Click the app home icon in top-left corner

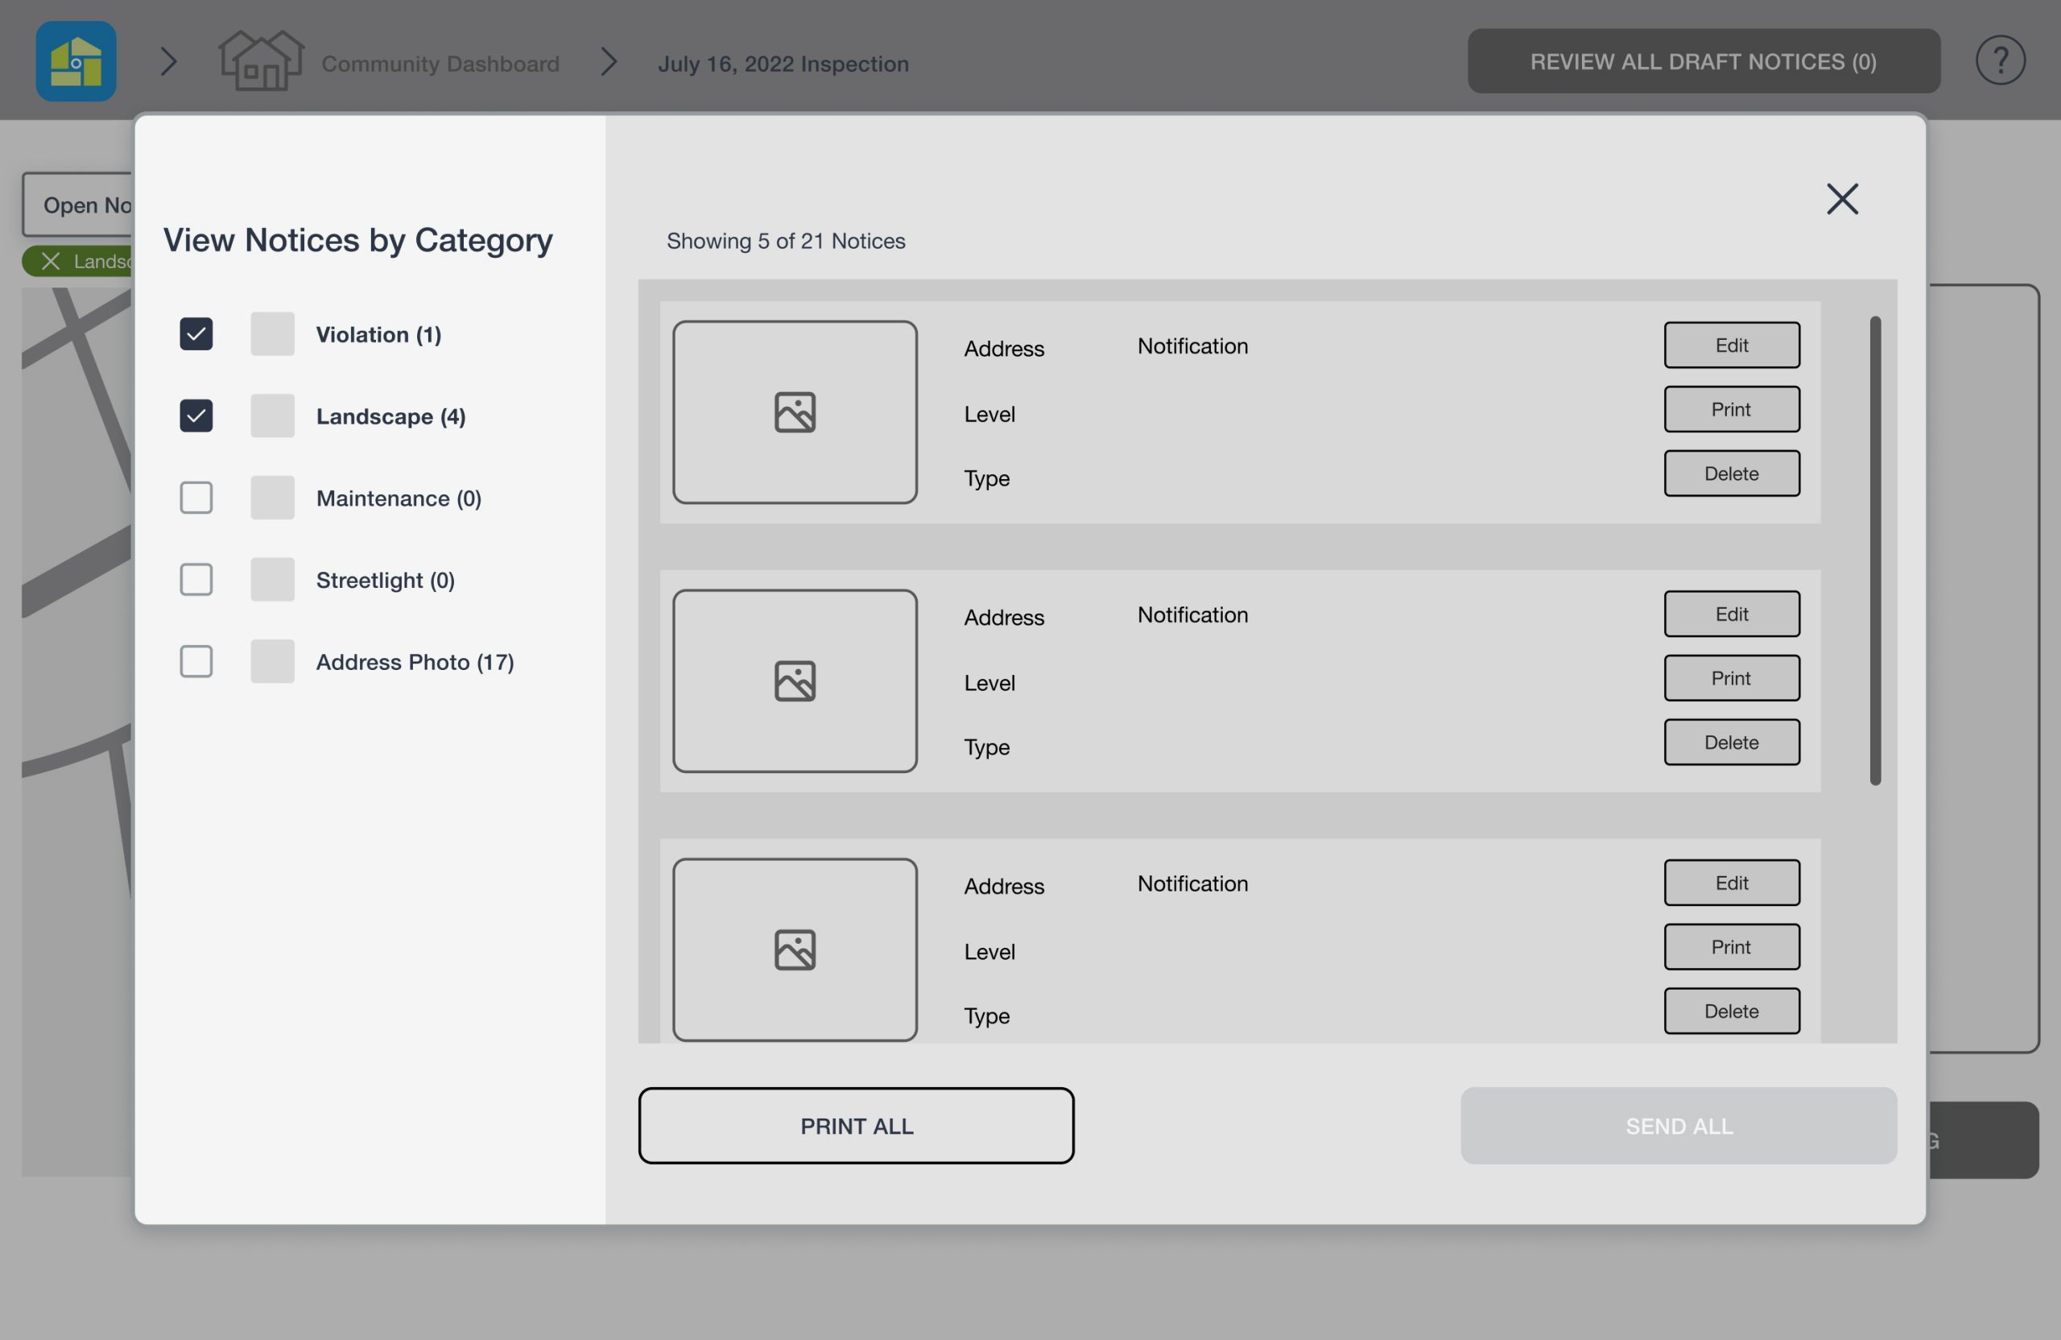click(x=75, y=60)
